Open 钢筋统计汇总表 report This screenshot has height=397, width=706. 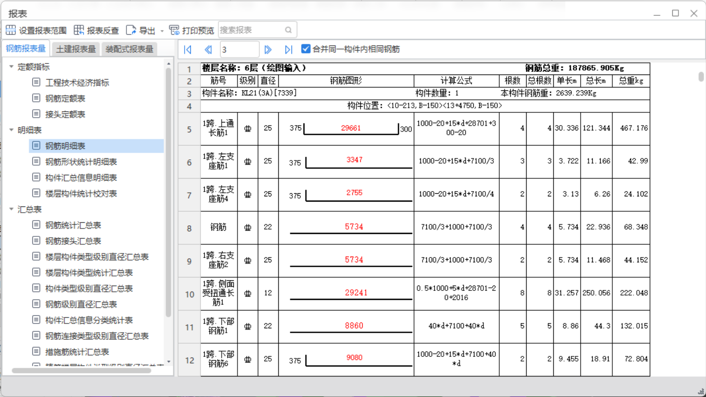click(x=74, y=225)
